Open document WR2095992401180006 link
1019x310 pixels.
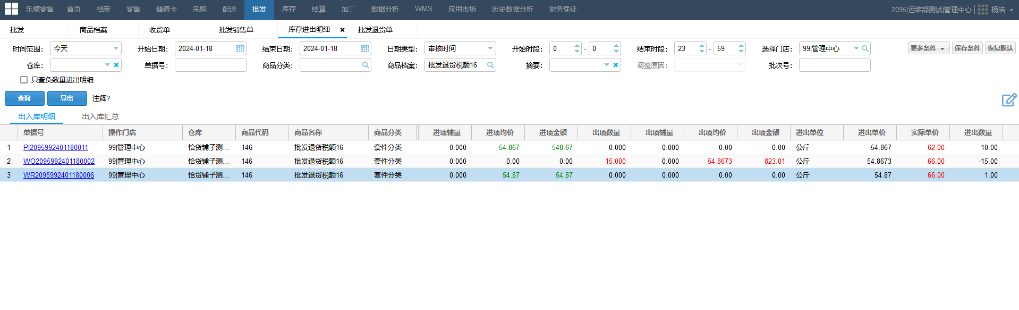[58, 175]
